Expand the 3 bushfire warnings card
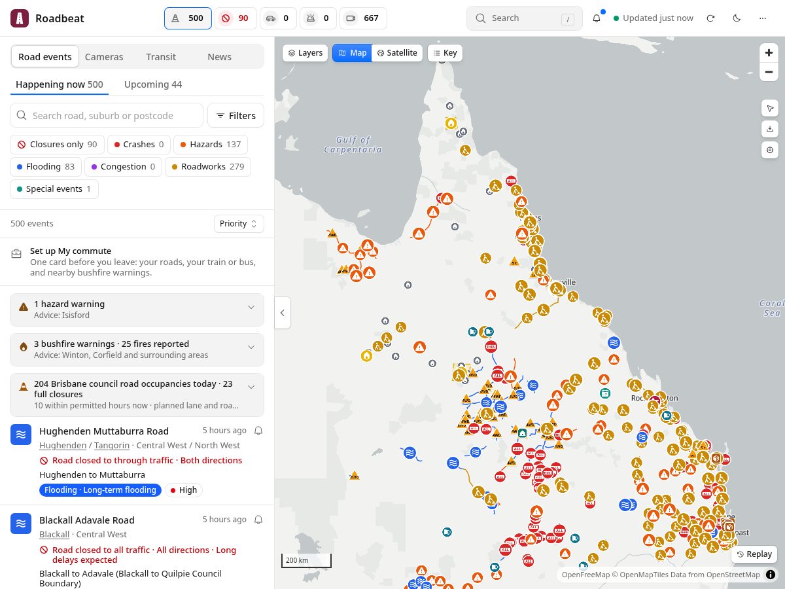The width and height of the screenshot is (785, 589). 137,349
